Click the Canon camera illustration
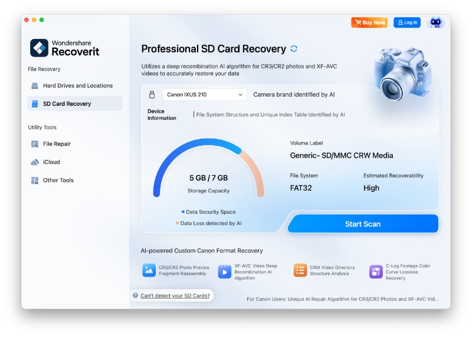The width and height of the screenshot is (472, 337). pos(403,73)
